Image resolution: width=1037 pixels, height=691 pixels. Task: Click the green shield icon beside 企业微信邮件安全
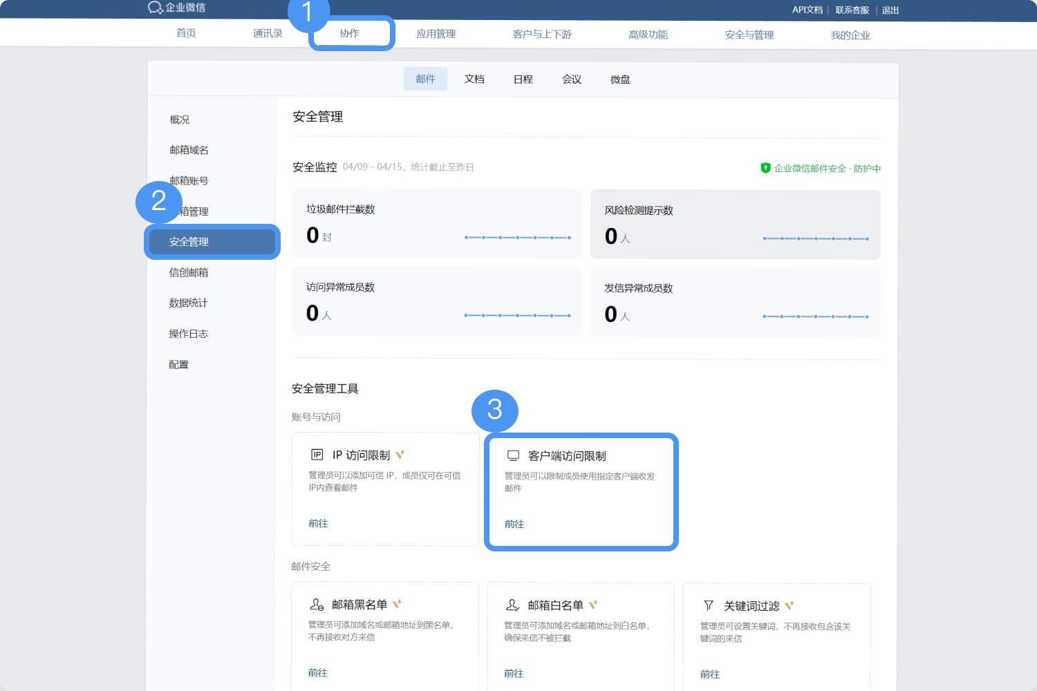[x=765, y=168]
